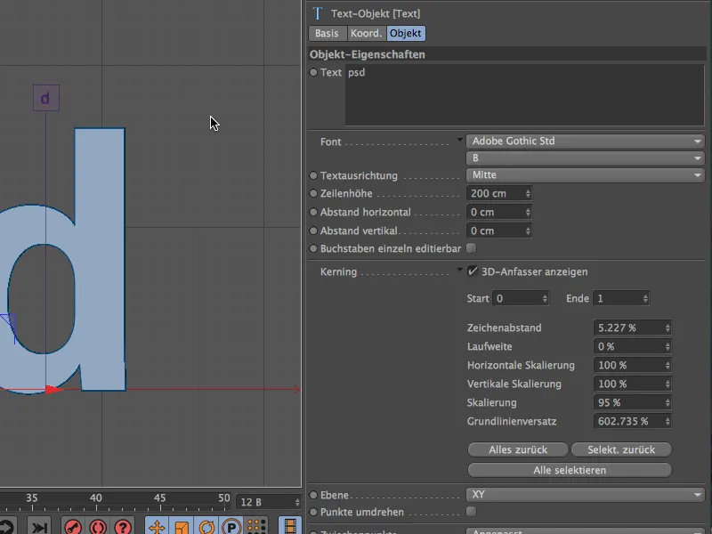
Task: Click frame 40 on the timeline ruler
Action: tap(96, 498)
